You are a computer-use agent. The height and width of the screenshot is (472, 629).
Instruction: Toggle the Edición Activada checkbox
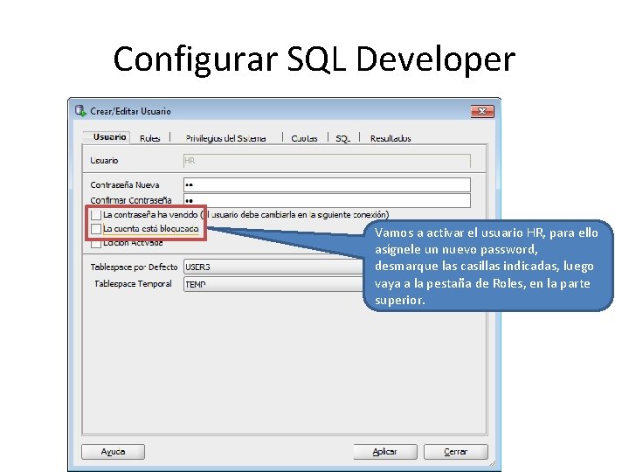(x=96, y=244)
